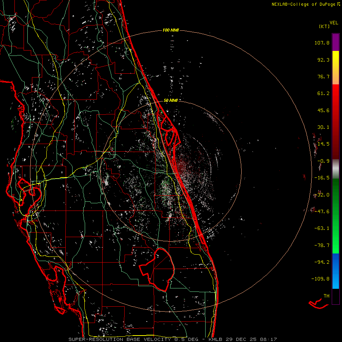Pick the red segment of the velocity color bar
The width and height of the screenshot is (342, 342).
pyautogui.click(x=336, y=122)
